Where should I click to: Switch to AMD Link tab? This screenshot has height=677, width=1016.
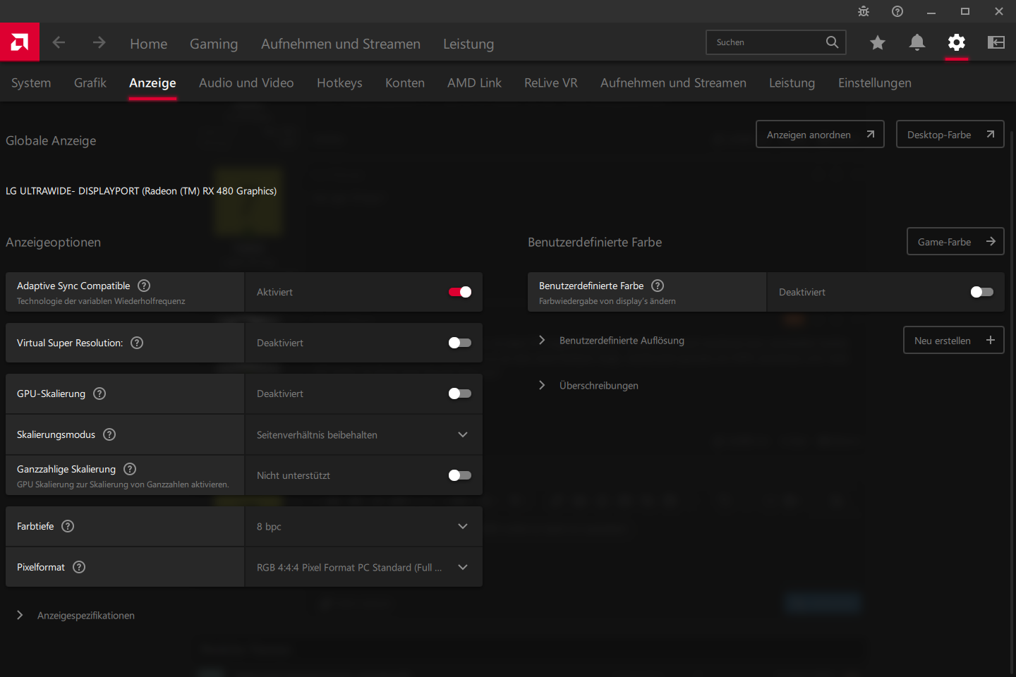tap(474, 83)
